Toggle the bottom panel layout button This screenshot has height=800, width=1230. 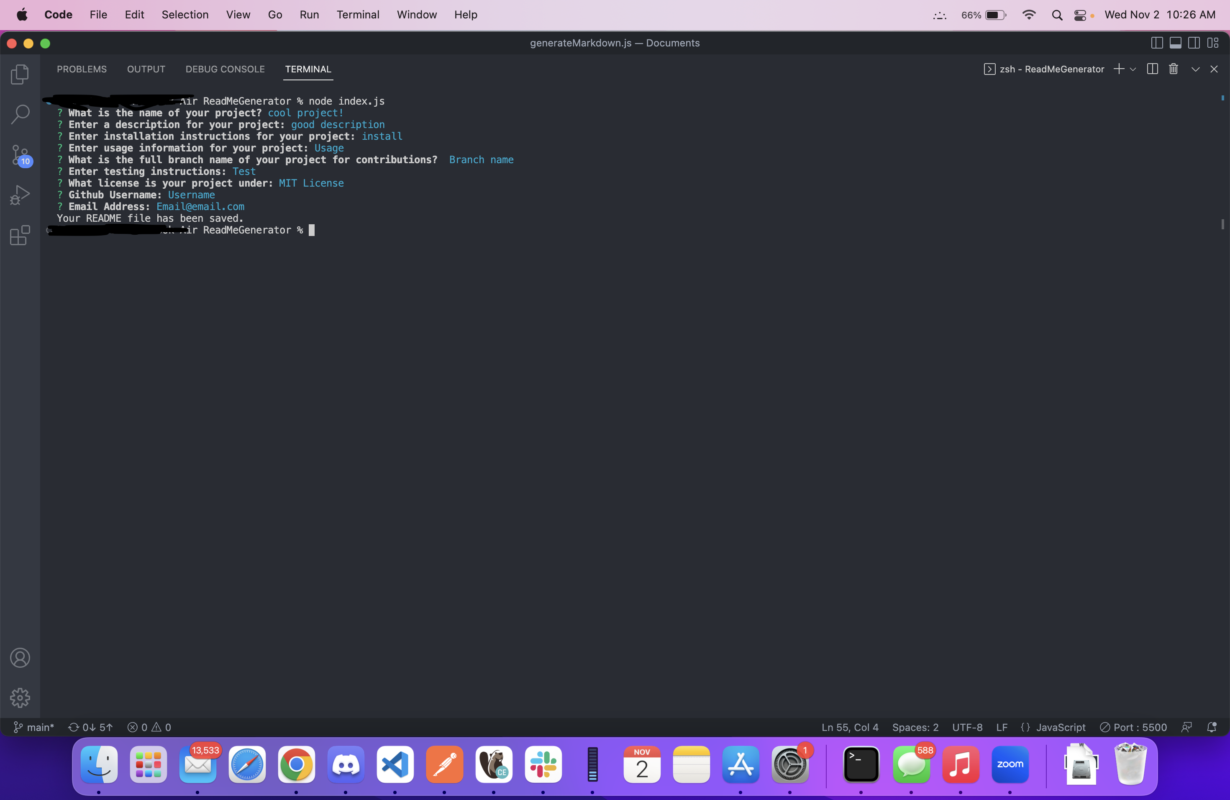coord(1175,44)
